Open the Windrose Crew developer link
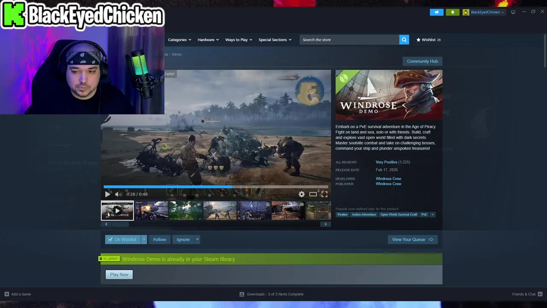 [388, 179]
